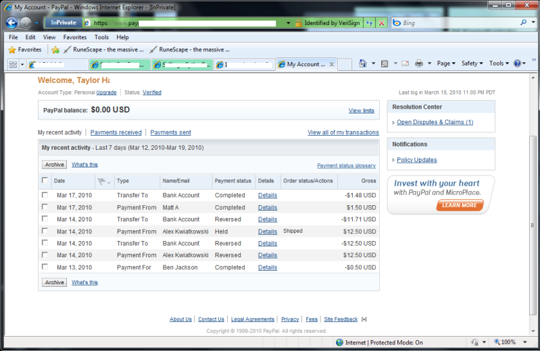Image resolution: width=540 pixels, height=351 pixels.
Task: Click the Home page icon
Action: (363, 63)
